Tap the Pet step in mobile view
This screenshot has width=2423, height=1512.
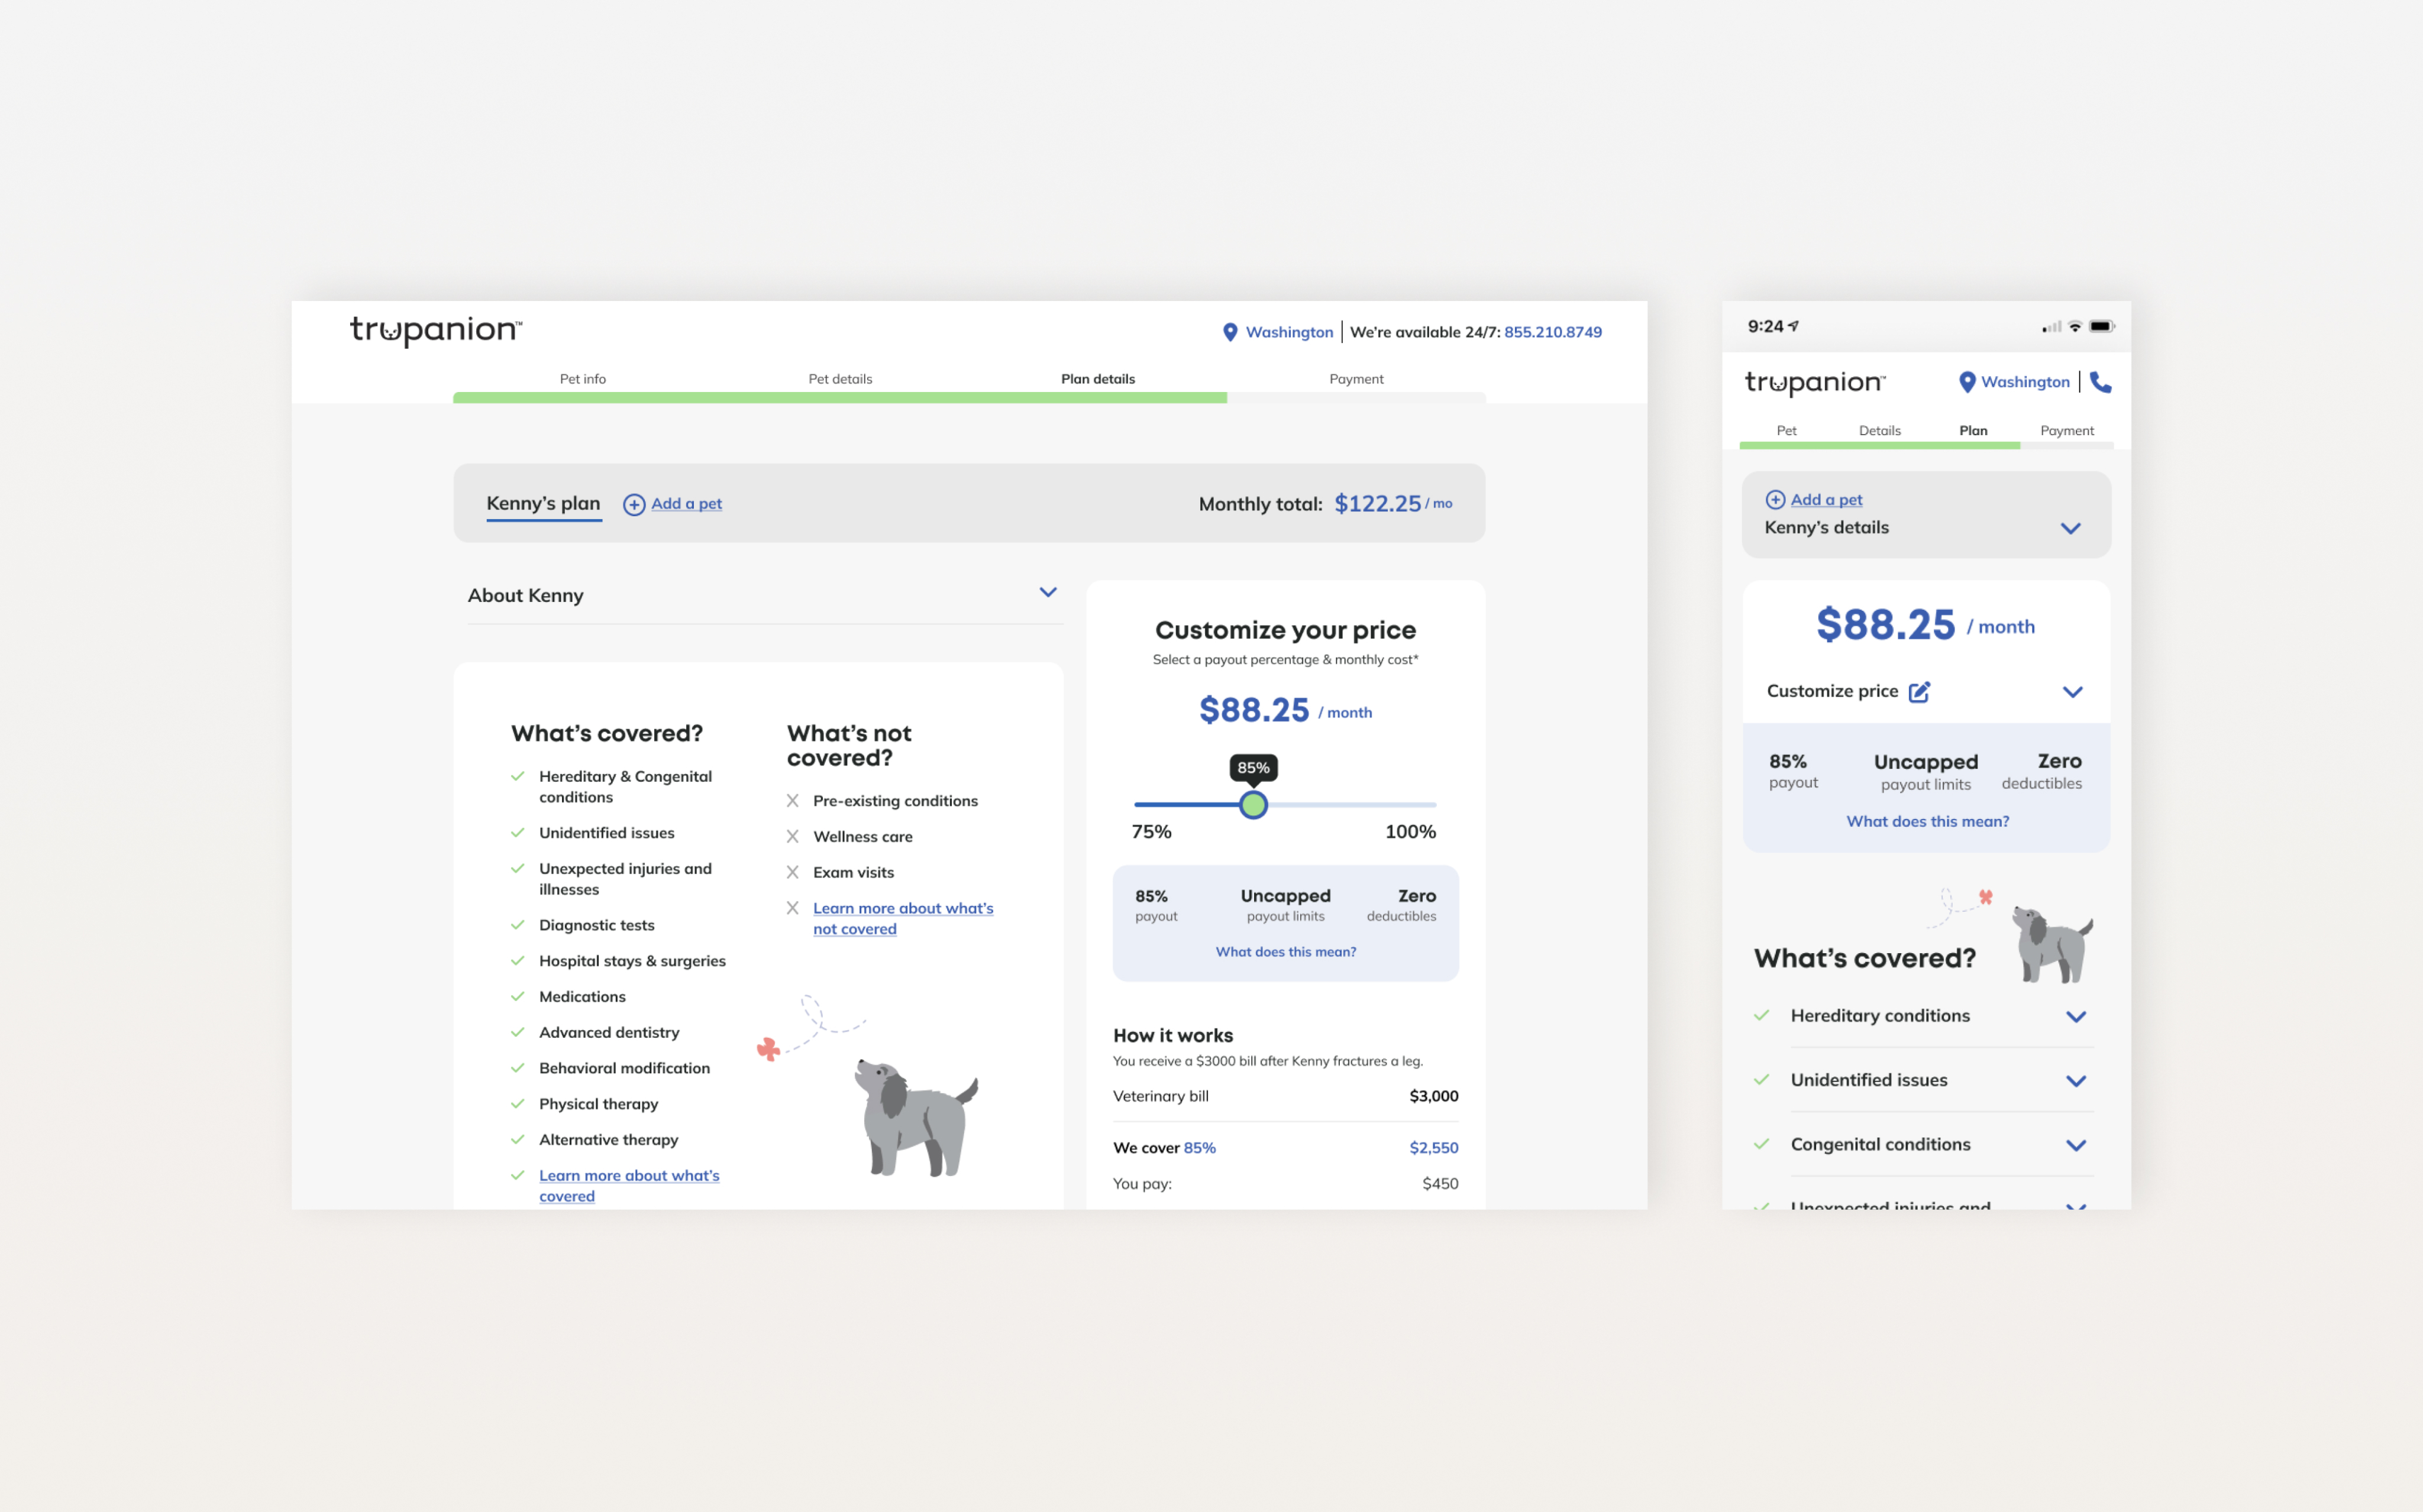coord(1786,431)
